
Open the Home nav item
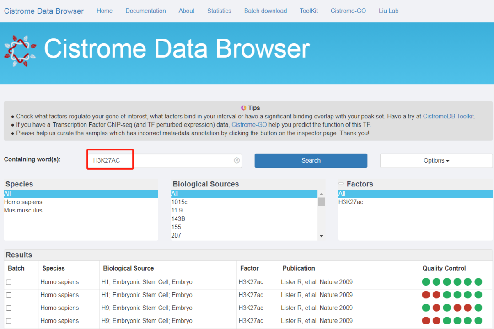(105, 11)
